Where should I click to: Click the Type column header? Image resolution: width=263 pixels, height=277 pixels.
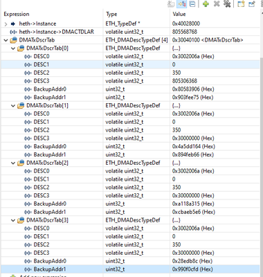pyautogui.click(x=111, y=14)
